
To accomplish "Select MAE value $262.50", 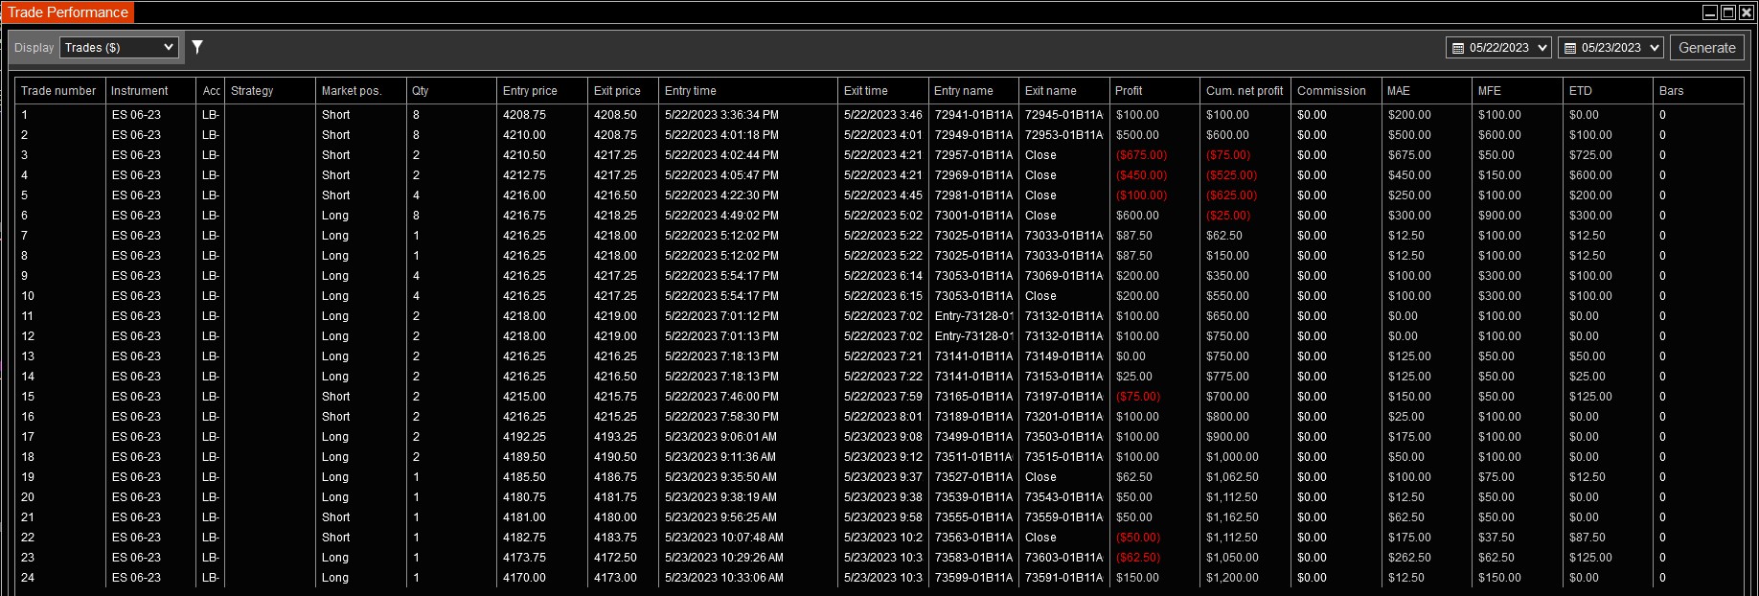I will (x=1409, y=558).
